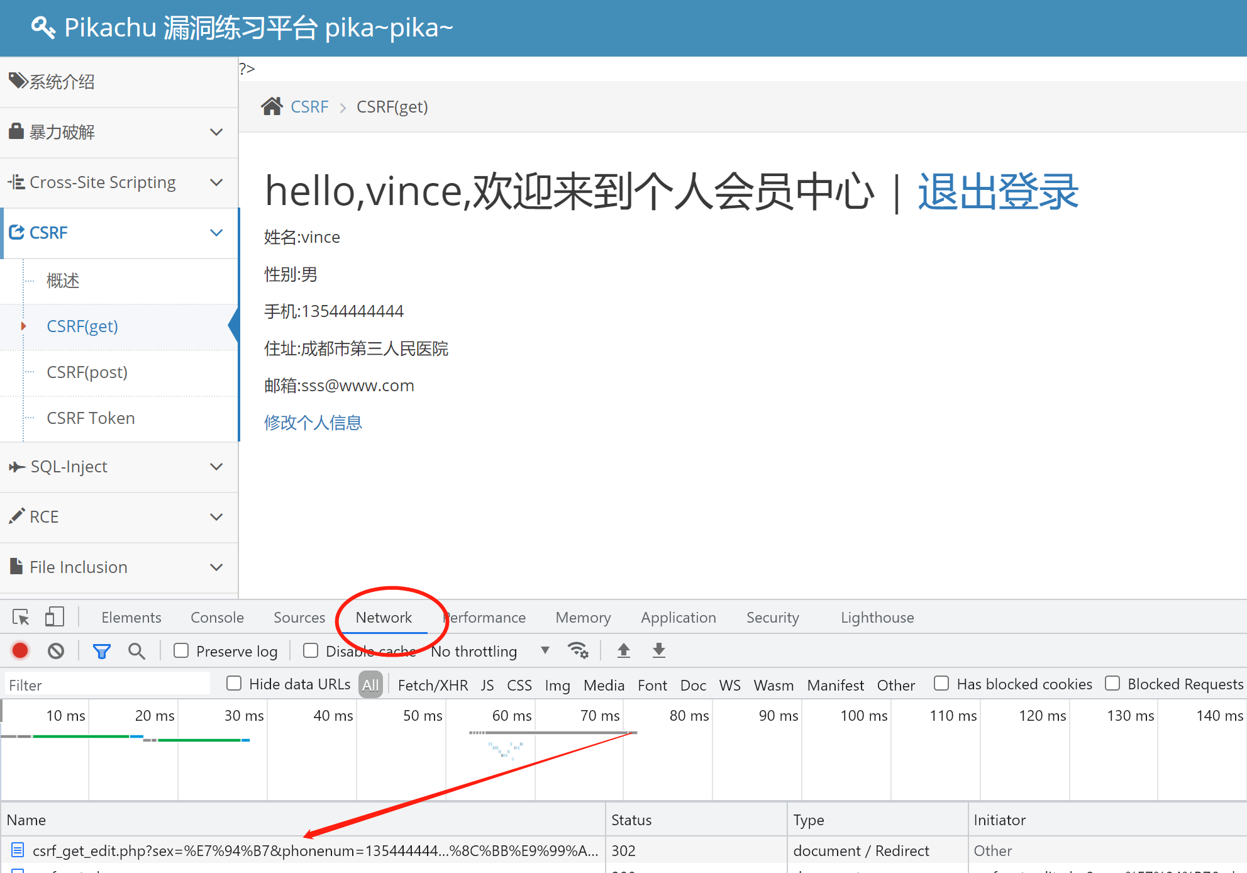Toggle the network filter funnel icon
This screenshot has width=1247, height=873.
(x=101, y=651)
